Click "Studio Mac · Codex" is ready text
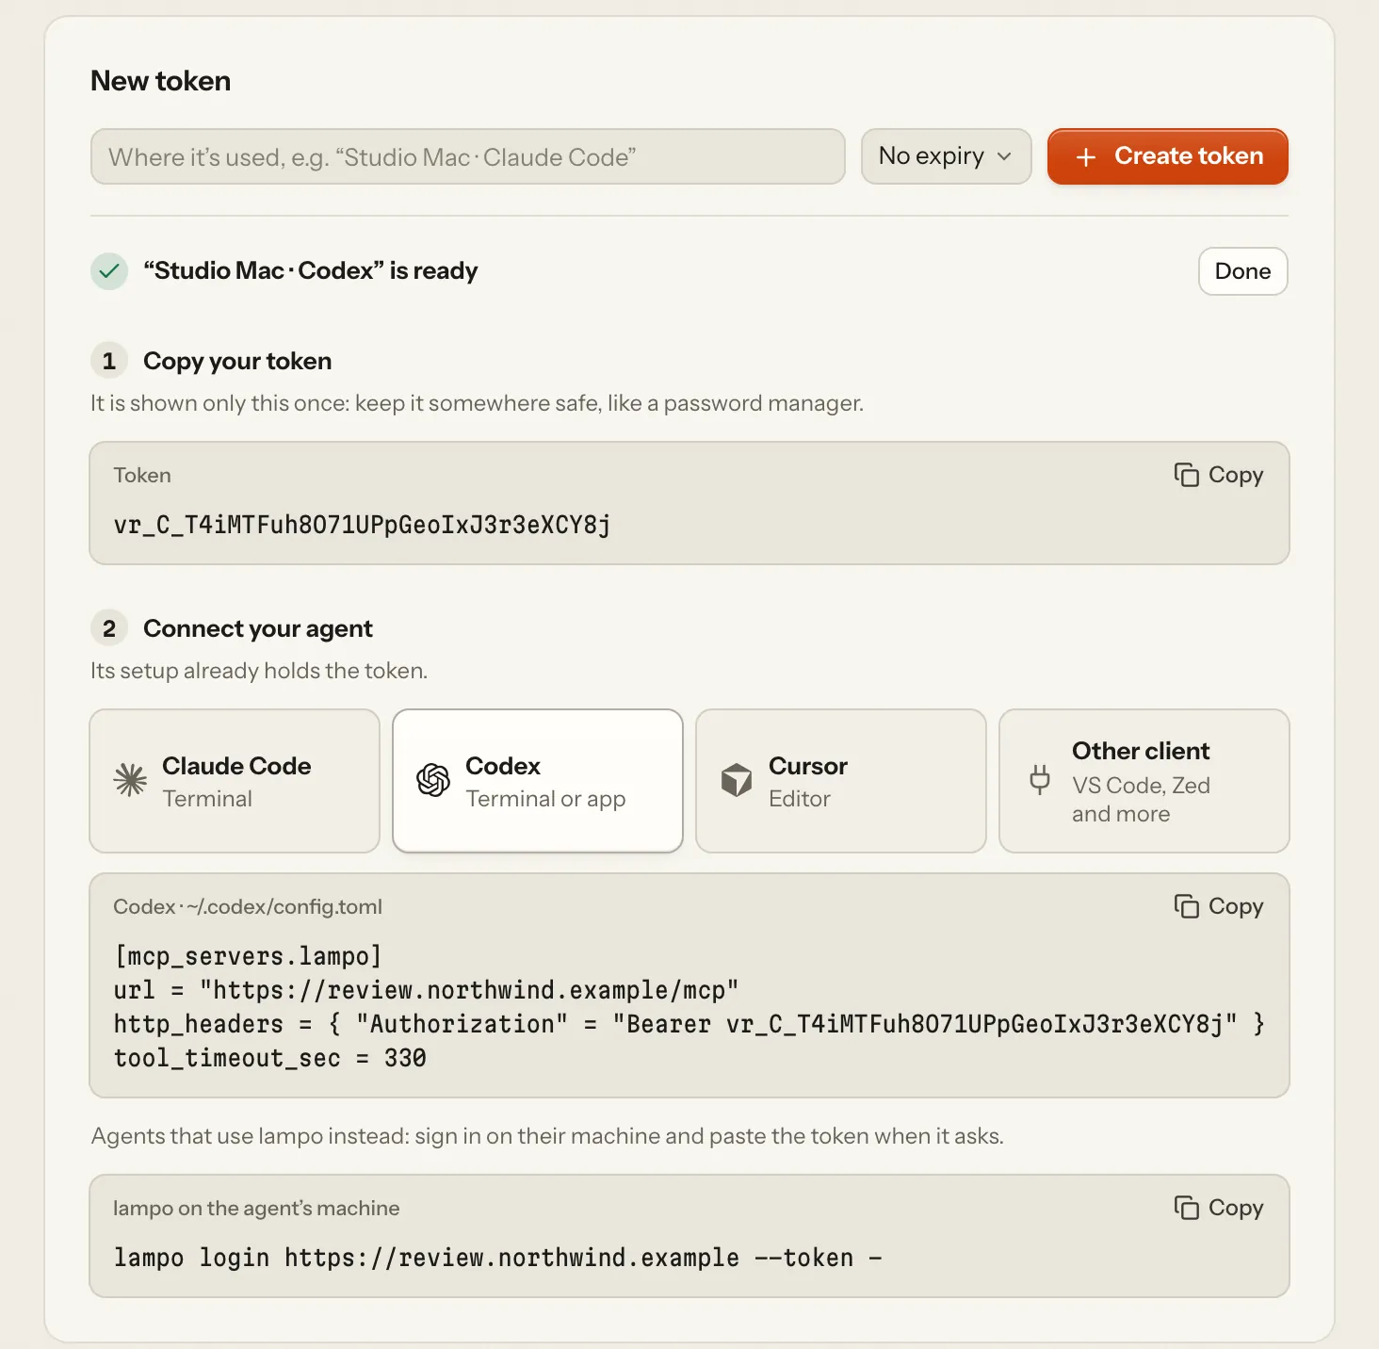Image resolution: width=1379 pixels, height=1349 pixels. [x=311, y=271]
